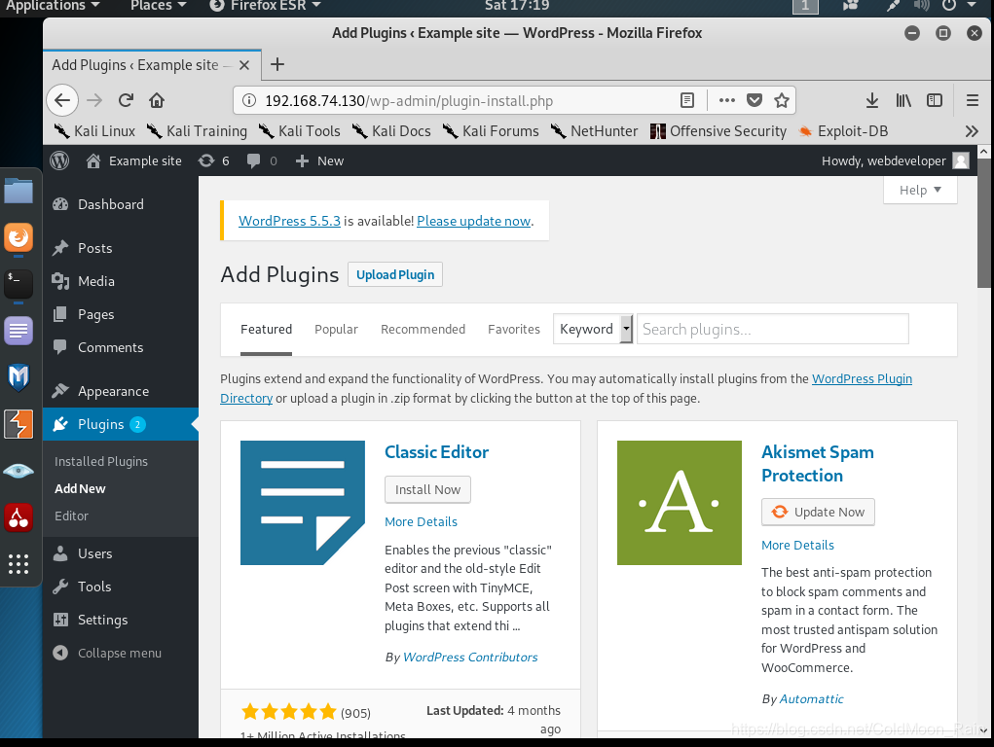Open the Keyword search type dropdown
The width and height of the screenshot is (994, 747).
point(593,329)
